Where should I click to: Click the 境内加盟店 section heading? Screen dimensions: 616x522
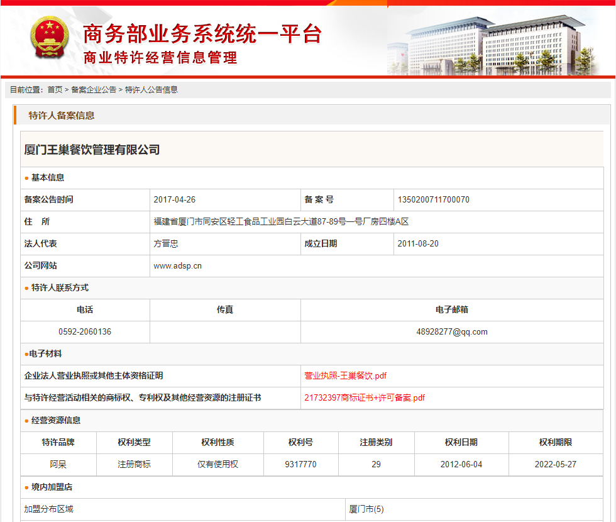tap(52, 487)
